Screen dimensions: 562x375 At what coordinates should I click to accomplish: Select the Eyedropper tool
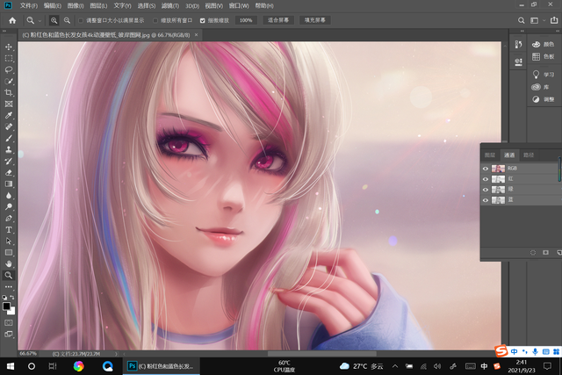coord(9,115)
